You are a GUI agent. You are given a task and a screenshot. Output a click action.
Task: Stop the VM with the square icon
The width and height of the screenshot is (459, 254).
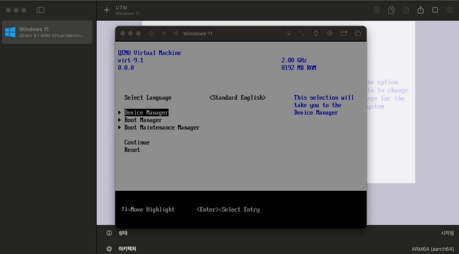pyautogui.click(x=435, y=10)
